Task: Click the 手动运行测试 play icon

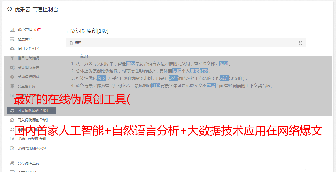Action: pos(12,77)
